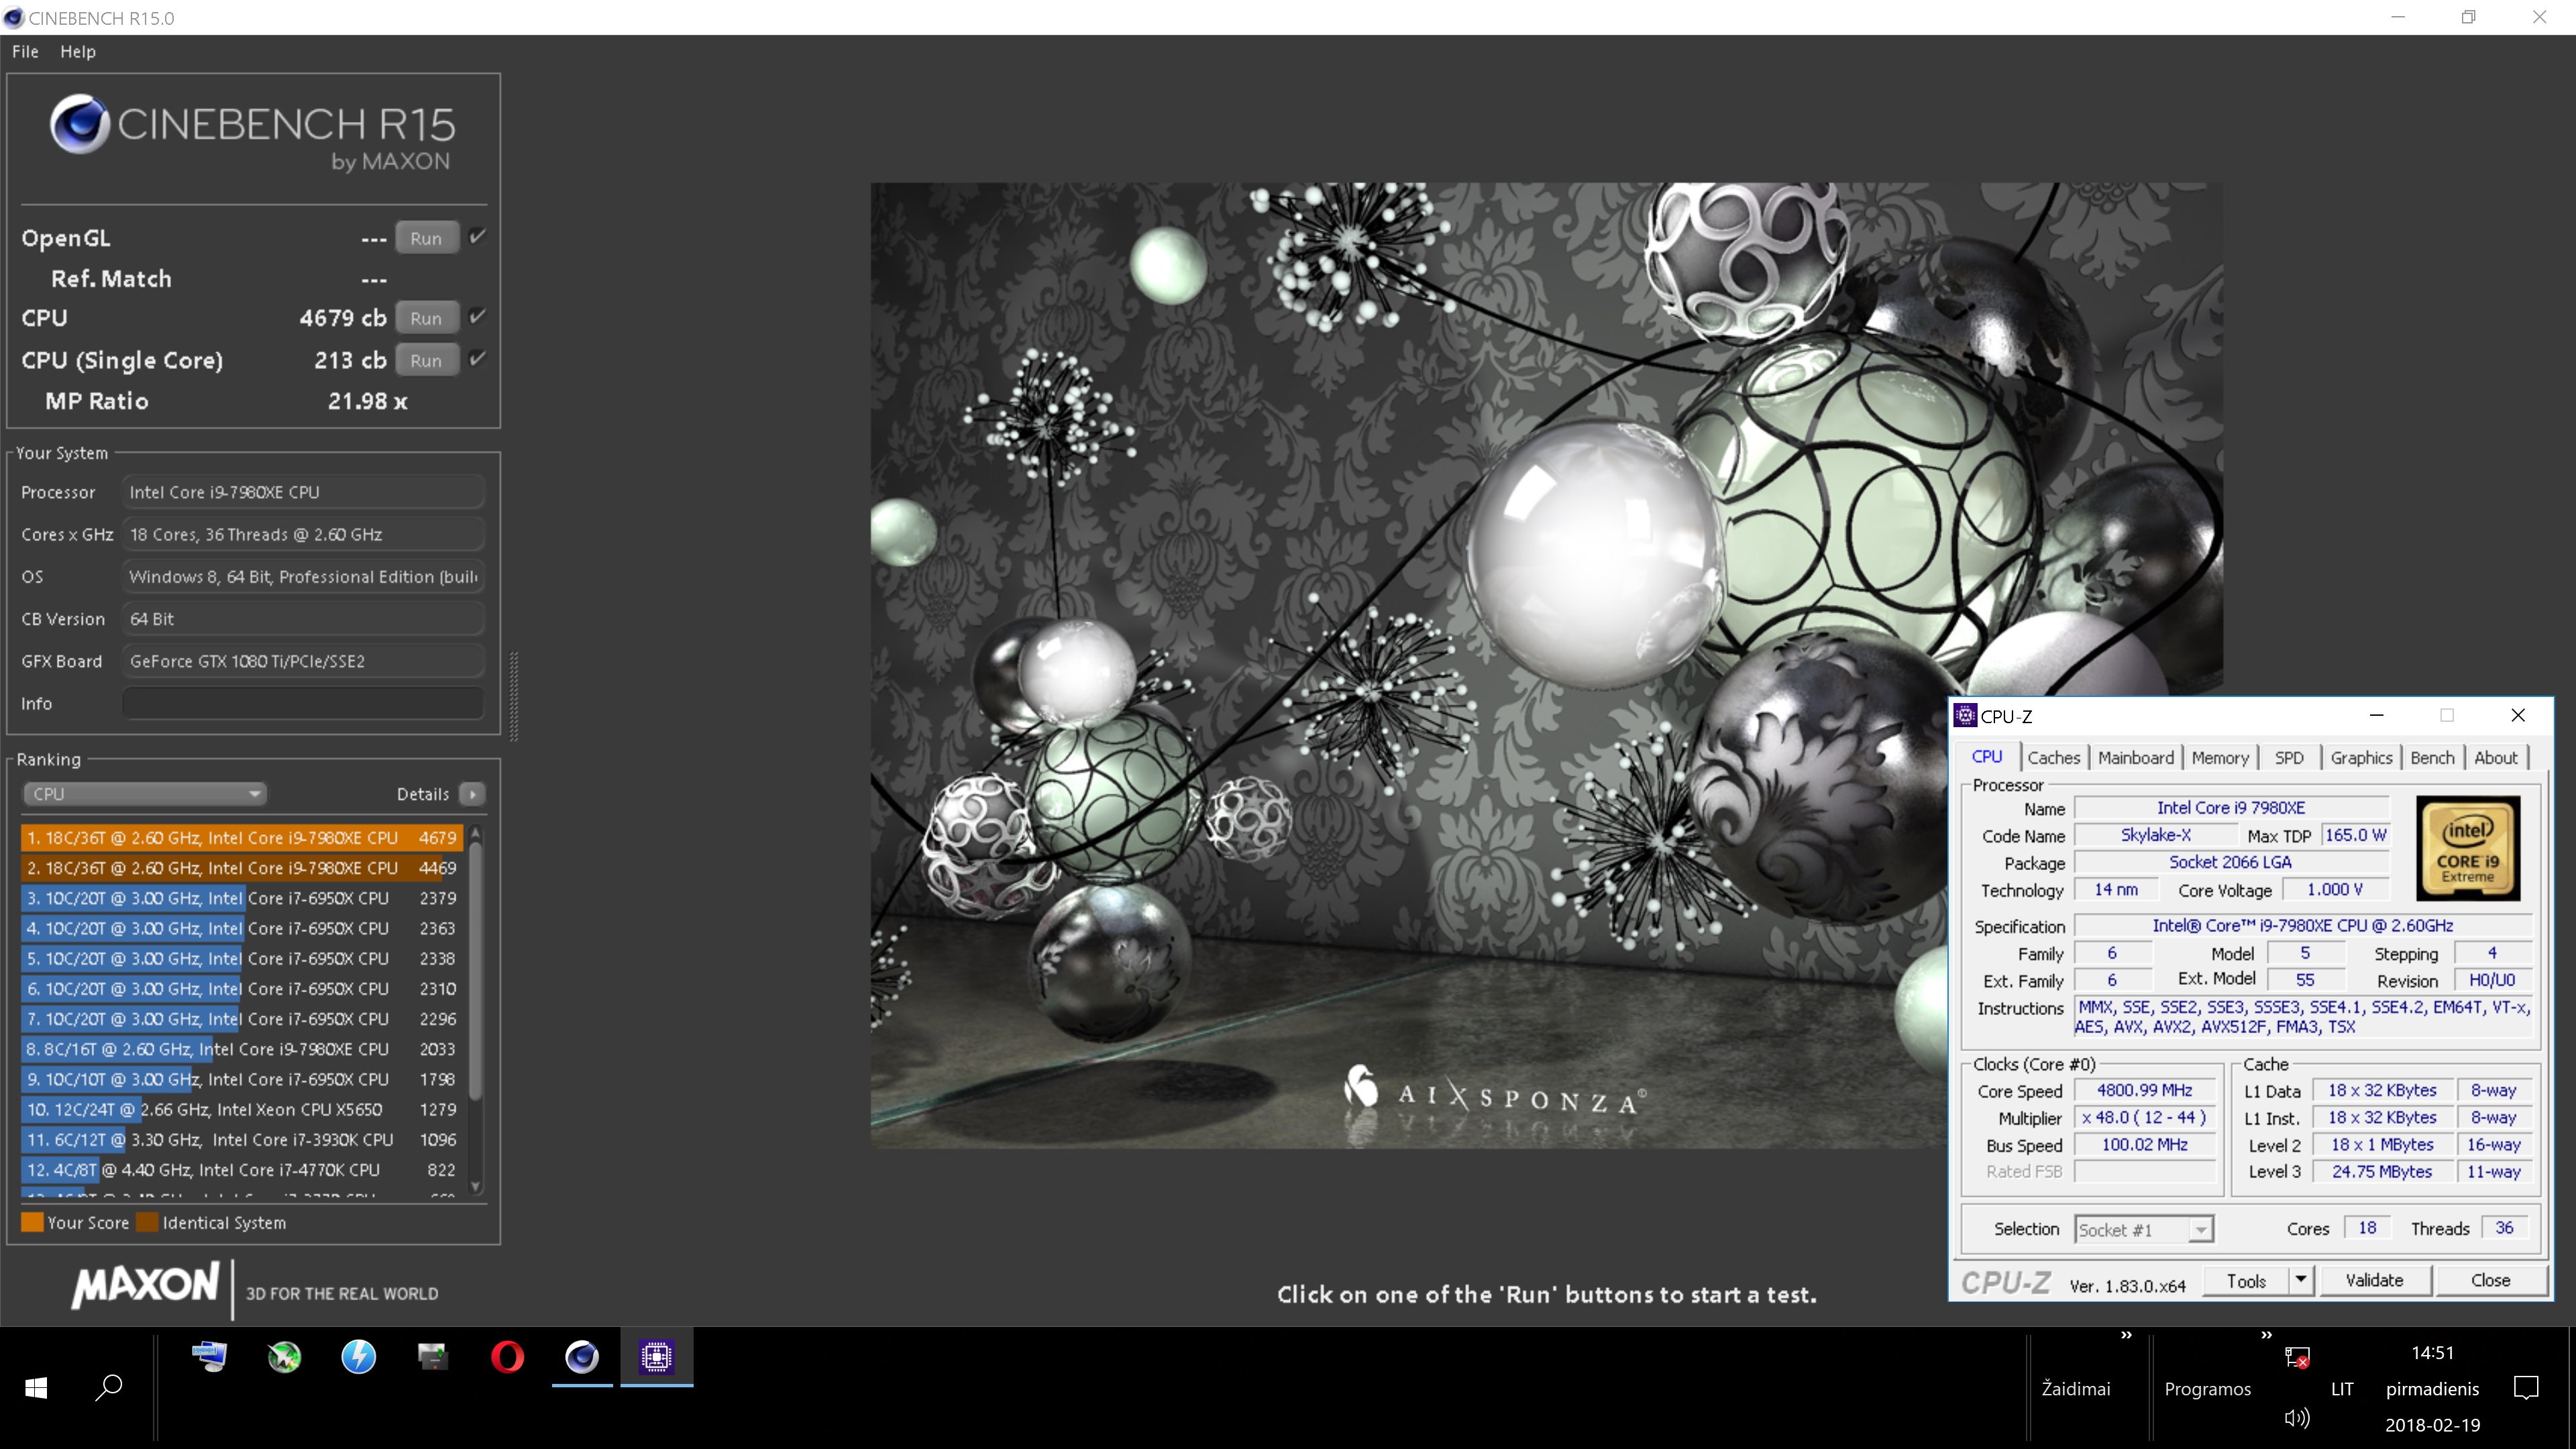The image size is (2576, 1449).
Task: Open the notification action center
Action: [x=2526, y=1388]
